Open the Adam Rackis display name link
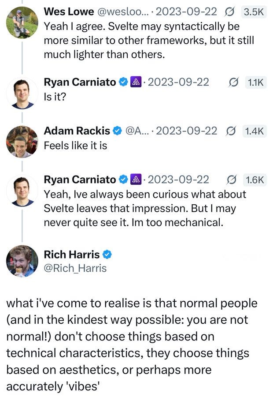The height and width of the screenshot is (397, 273). click(77, 131)
